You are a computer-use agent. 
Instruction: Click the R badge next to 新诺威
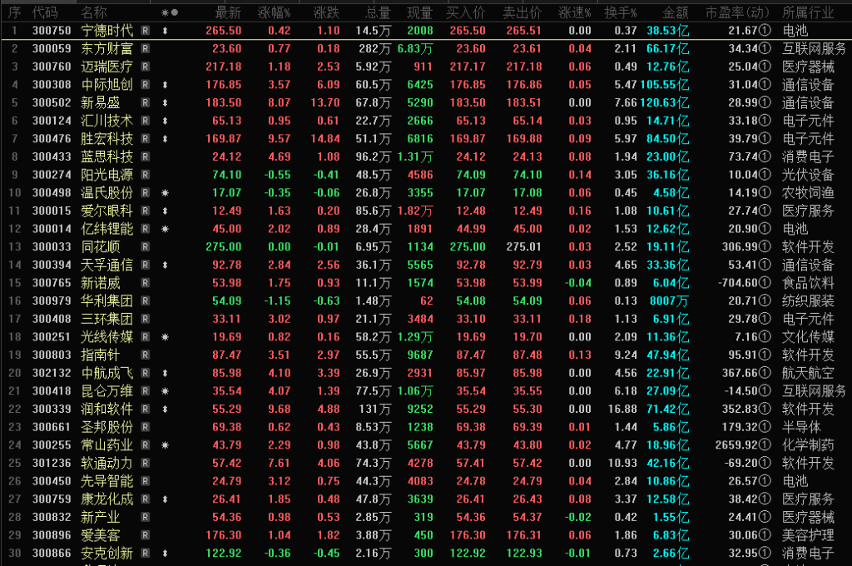[145, 283]
